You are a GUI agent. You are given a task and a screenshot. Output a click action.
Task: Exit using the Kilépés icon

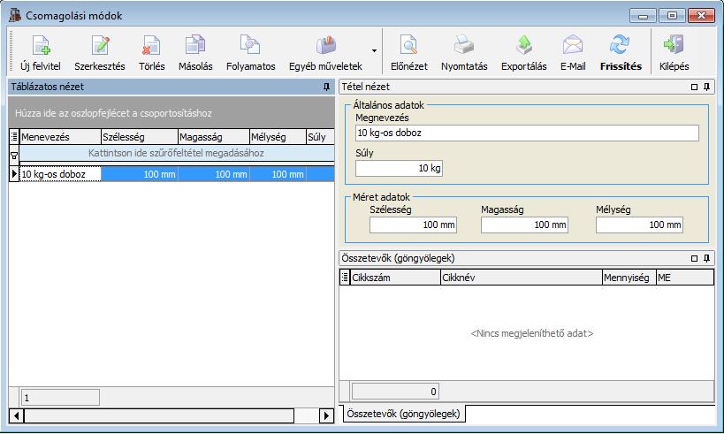[x=674, y=46]
